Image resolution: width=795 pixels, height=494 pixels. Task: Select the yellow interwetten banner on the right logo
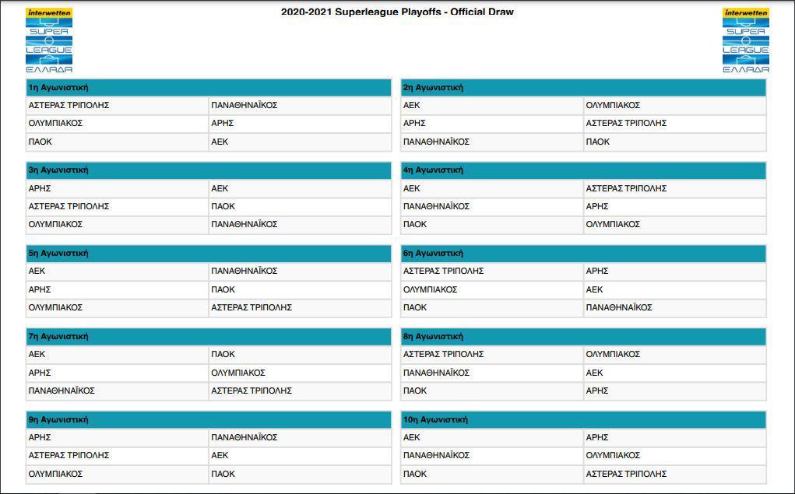pyautogui.click(x=744, y=11)
